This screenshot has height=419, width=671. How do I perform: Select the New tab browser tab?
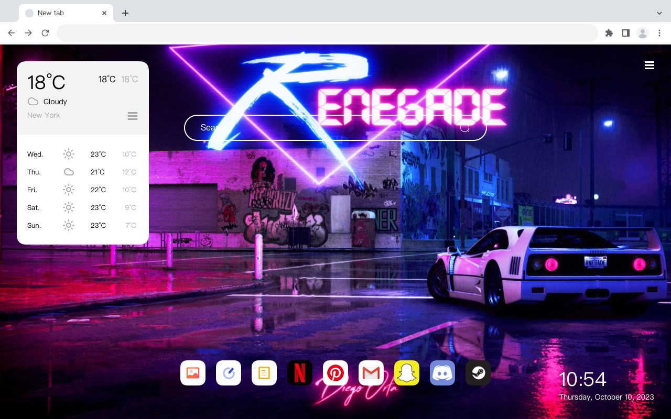pyautogui.click(x=66, y=13)
